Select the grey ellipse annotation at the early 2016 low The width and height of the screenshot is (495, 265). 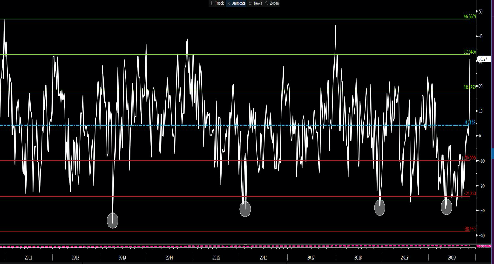coord(245,209)
